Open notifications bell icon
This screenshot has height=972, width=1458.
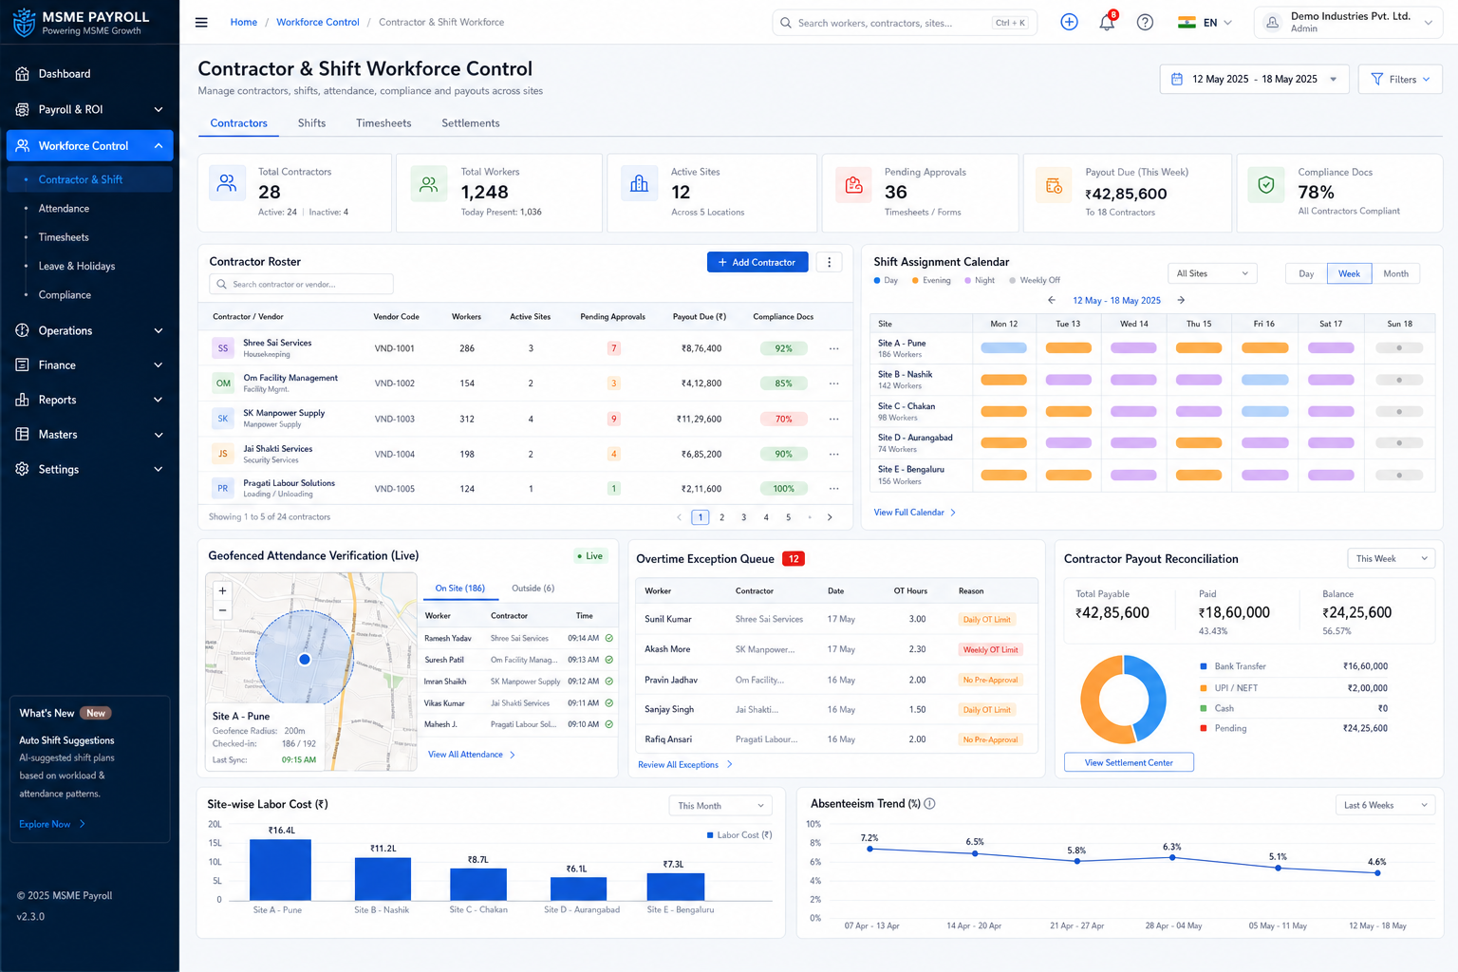coord(1107,23)
